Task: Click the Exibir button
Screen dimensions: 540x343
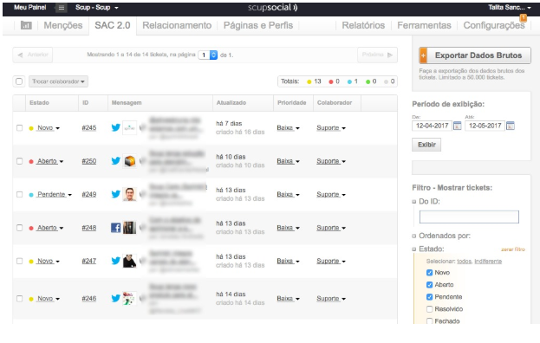Action: pyautogui.click(x=426, y=145)
